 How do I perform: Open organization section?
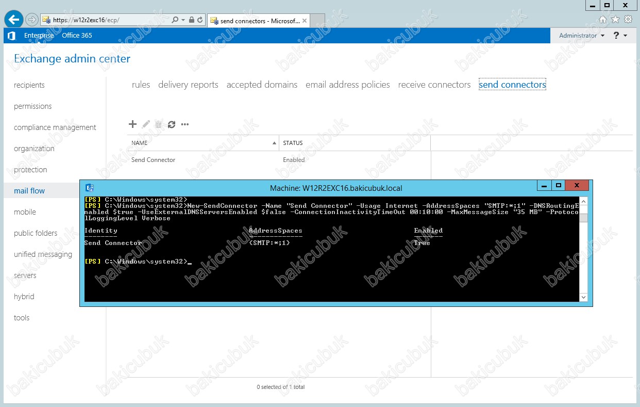34,149
